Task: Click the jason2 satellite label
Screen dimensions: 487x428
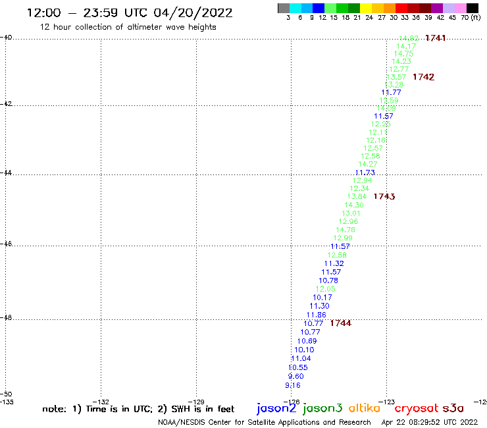Action: pos(276,408)
